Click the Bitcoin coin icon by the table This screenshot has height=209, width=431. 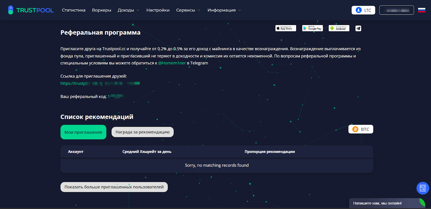pyautogui.click(x=355, y=129)
